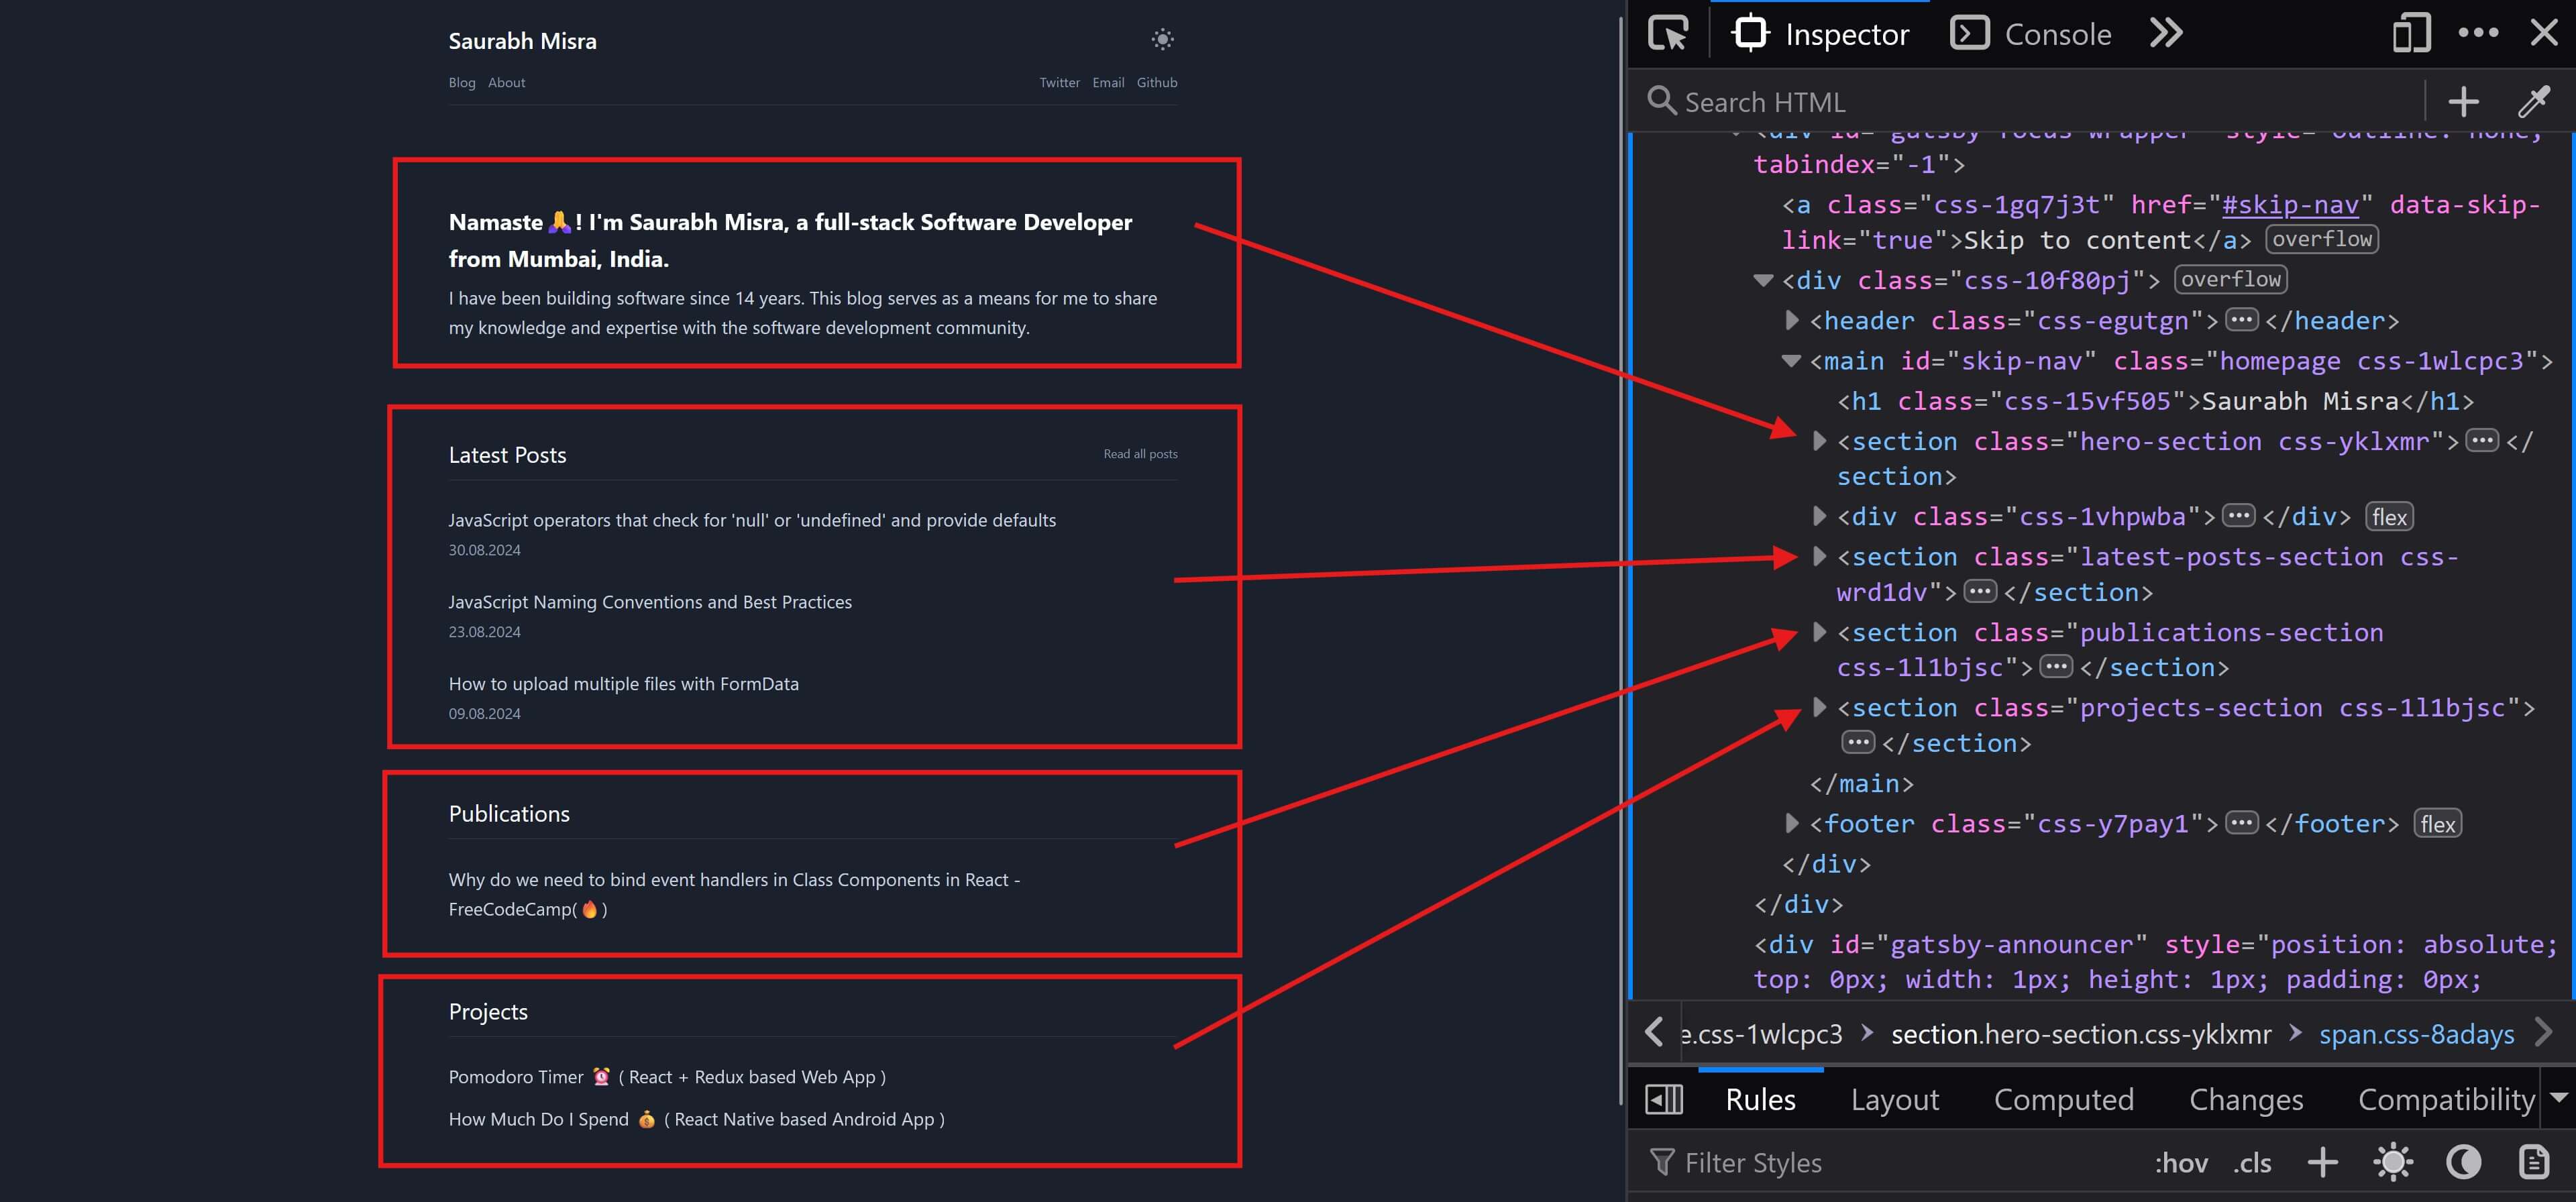2576x1202 pixels.
Task: Open post about JavaScript null or undefined operators
Action: 752,520
